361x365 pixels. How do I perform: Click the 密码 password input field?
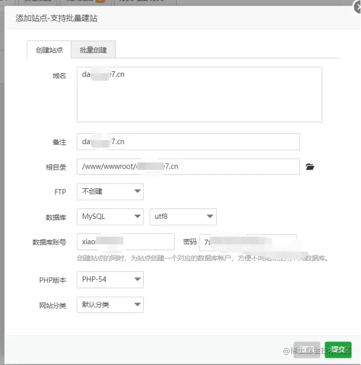pyautogui.click(x=248, y=242)
